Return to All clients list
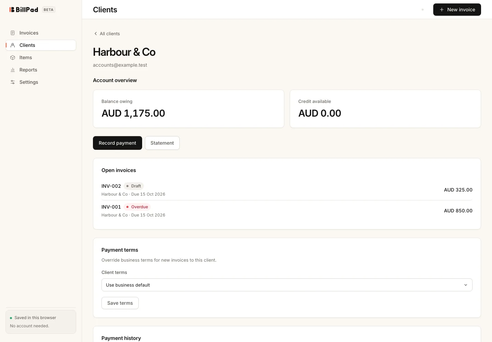The height and width of the screenshot is (342, 492). (x=107, y=34)
